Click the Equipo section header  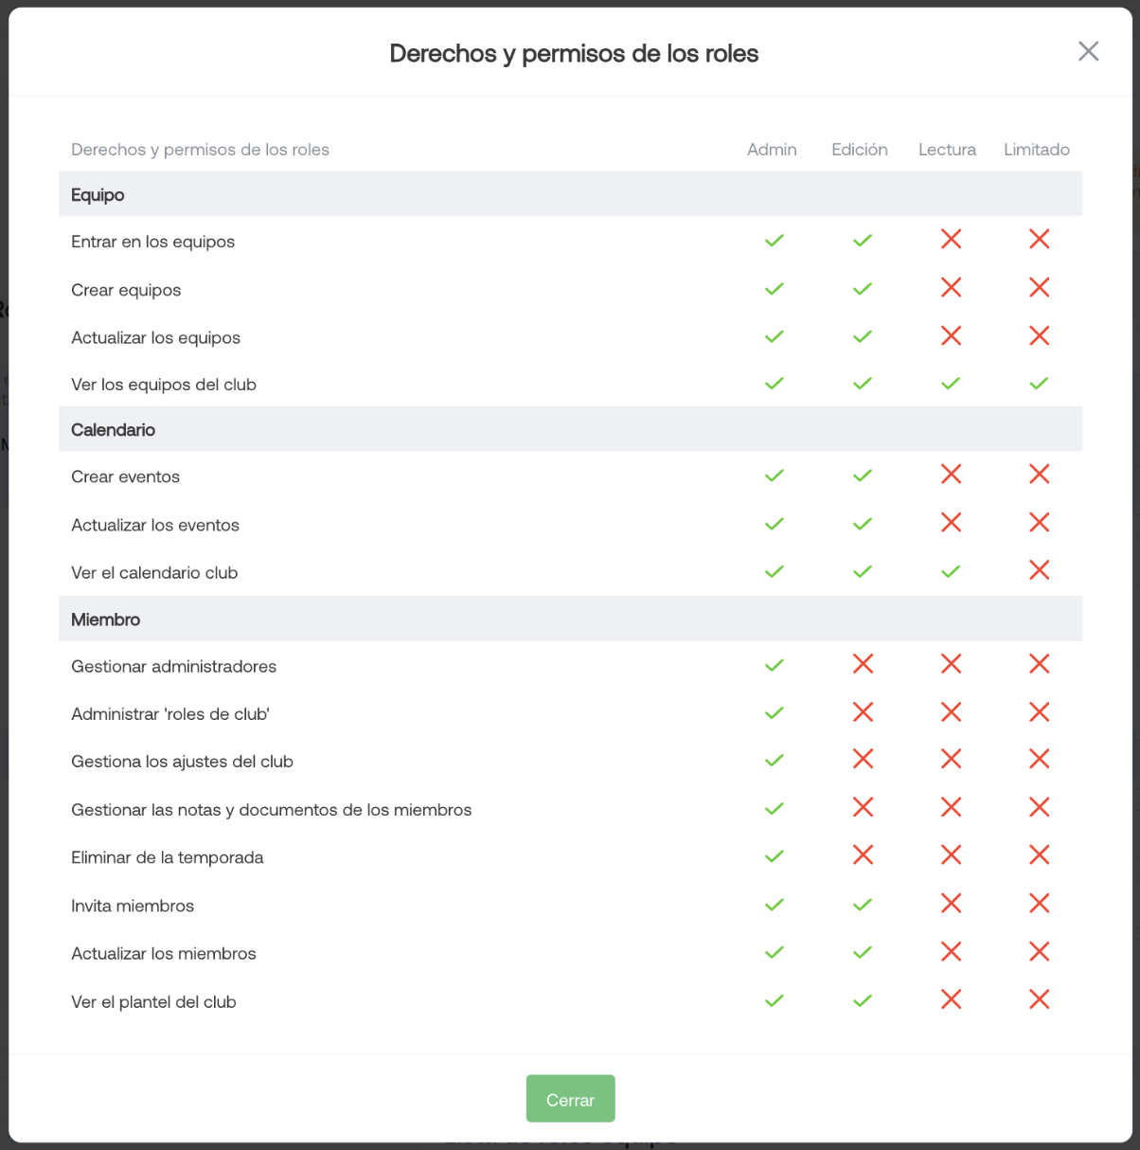[x=570, y=194]
